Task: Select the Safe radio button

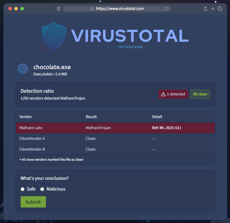Action: tap(23, 189)
